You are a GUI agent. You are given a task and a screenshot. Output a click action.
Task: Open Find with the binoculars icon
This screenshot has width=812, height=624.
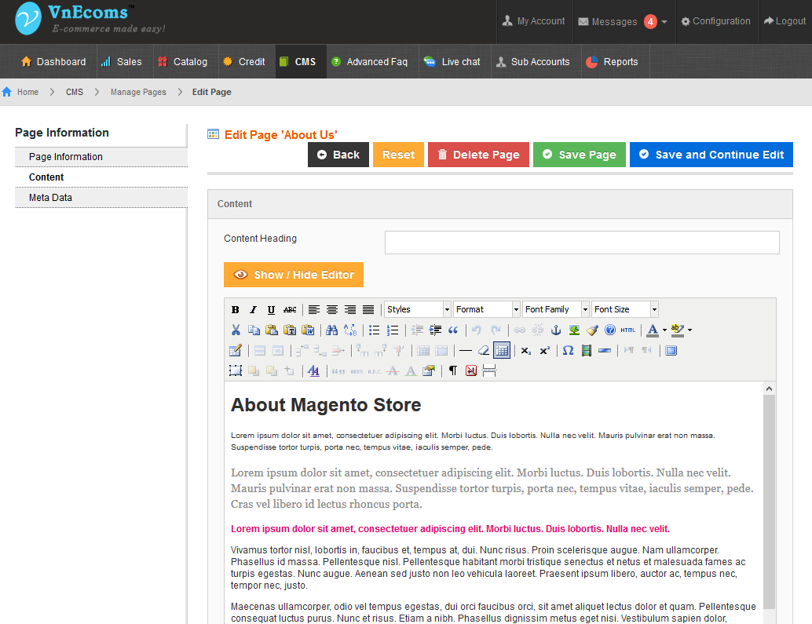pos(332,330)
